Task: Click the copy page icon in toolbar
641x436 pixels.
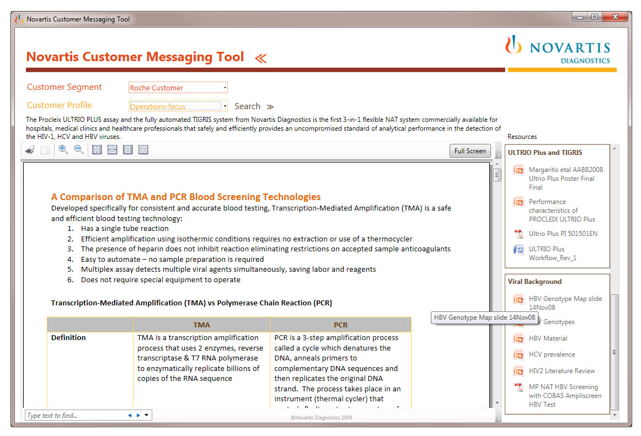Action: tap(45, 150)
